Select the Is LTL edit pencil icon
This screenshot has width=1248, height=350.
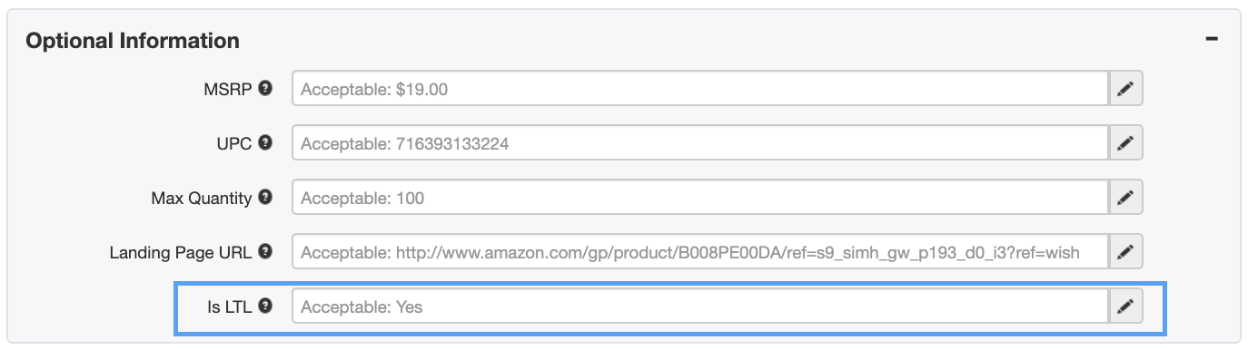[1125, 306]
